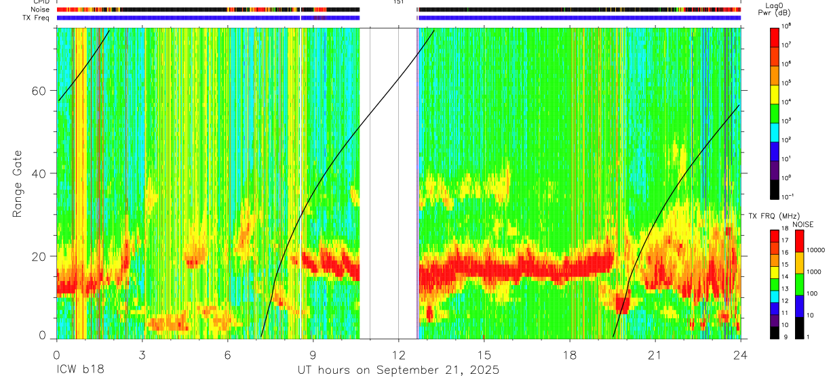Viewport: 833px width, 384px height.
Task: Click the top exponent label on Lag0 power colorbar
Action: pos(787,26)
